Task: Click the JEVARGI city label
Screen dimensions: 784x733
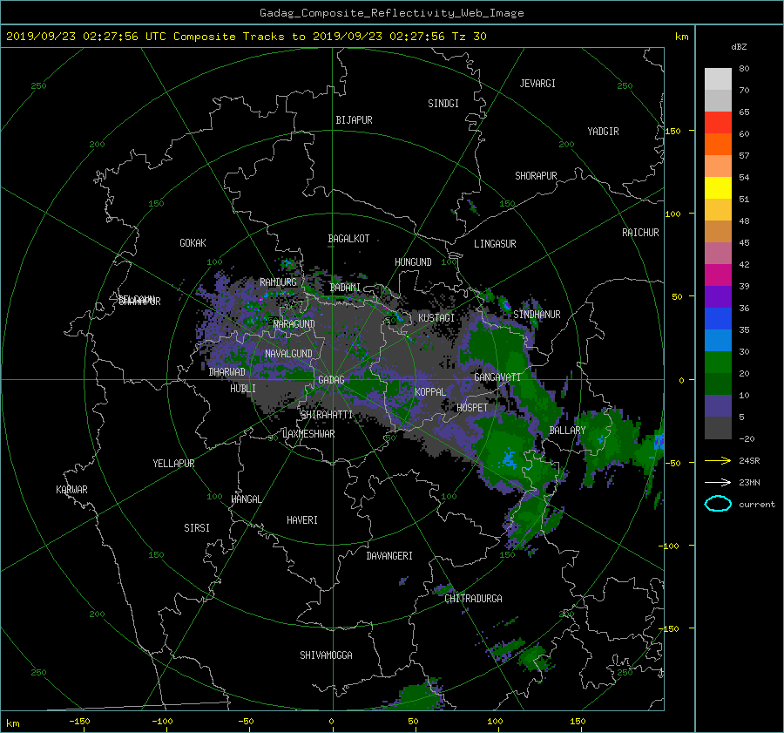Action: [x=537, y=84]
